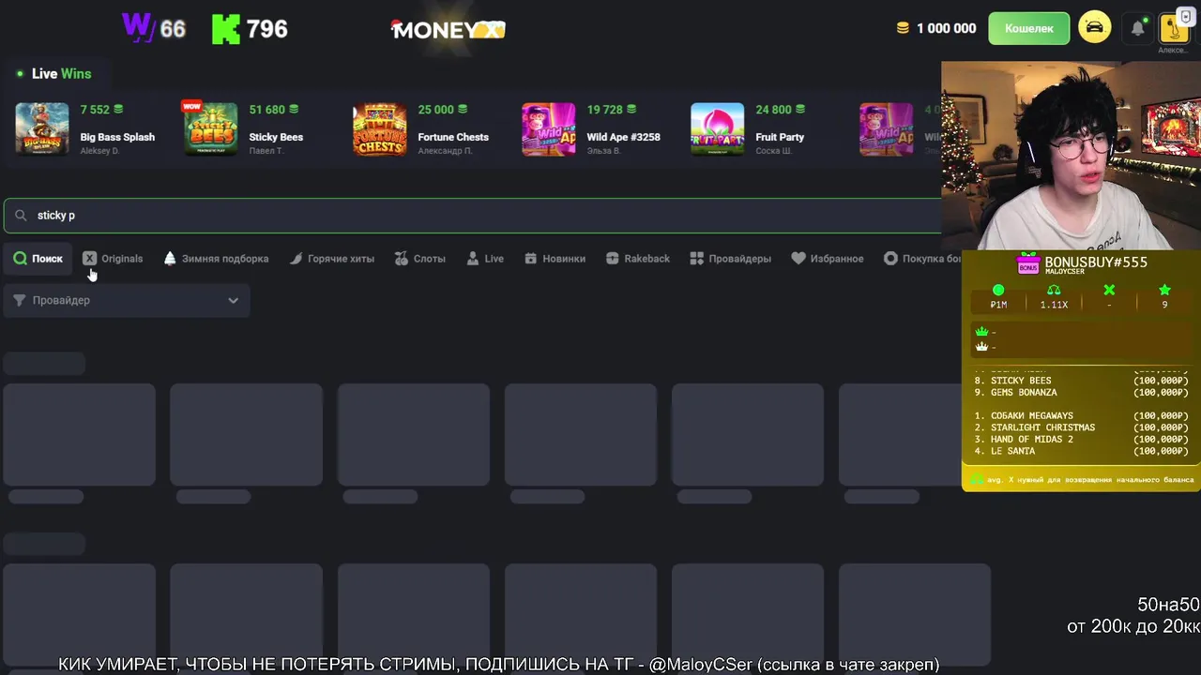The width and height of the screenshot is (1201, 675).
Task: Click the BONUSBUY#555 overlay title
Action: 1096,262
